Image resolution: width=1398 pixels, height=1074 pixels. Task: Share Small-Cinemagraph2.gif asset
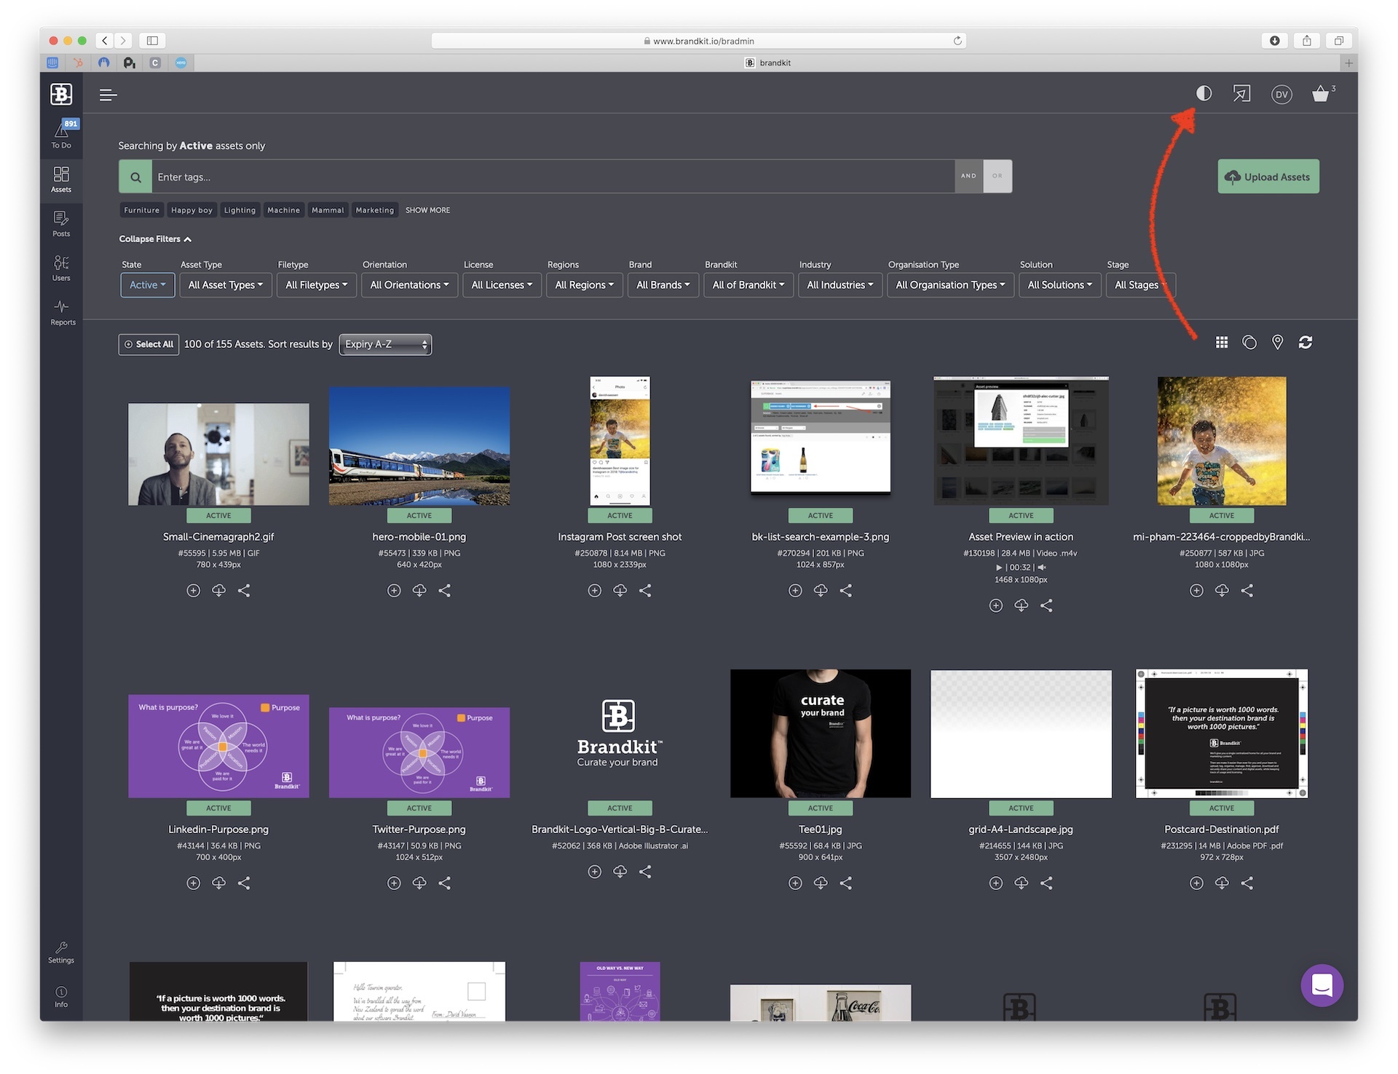tap(244, 591)
